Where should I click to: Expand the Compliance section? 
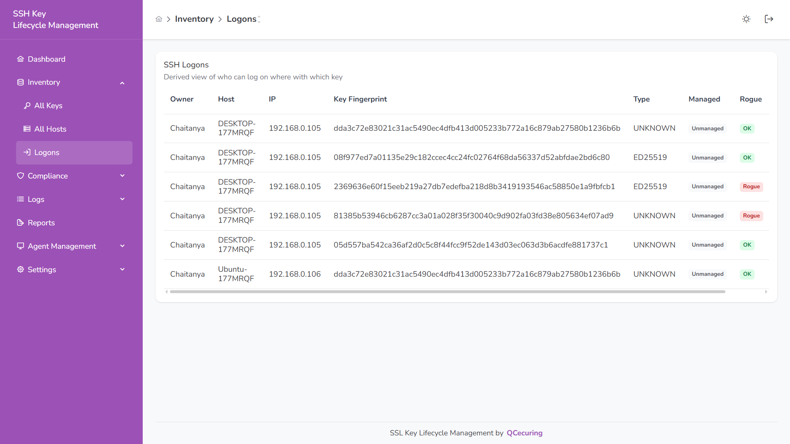coord(122,176)
